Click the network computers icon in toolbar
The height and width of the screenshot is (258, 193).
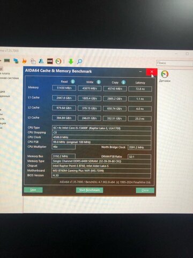[x=16, y=61]
